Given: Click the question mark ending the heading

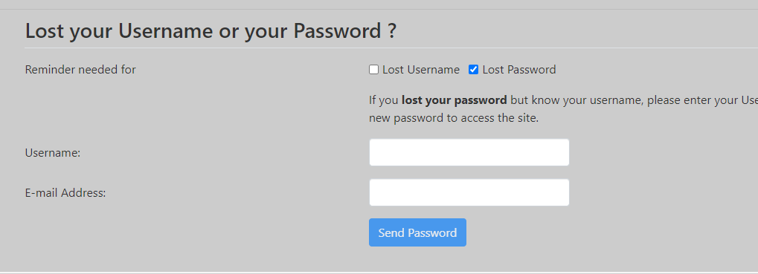Looking at the screenshot, I should pyautogui.click(x=392, y=31).
